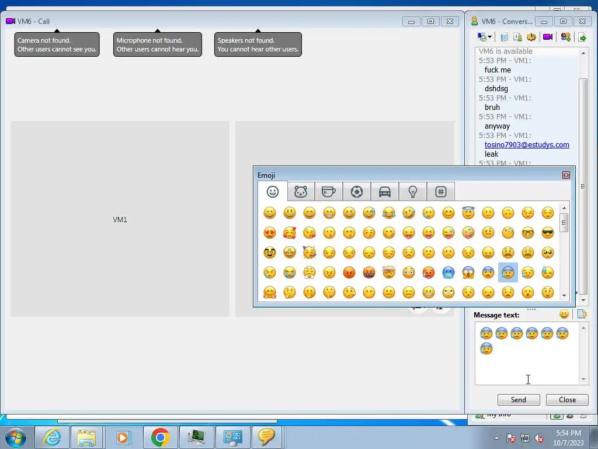Open Windows Explorer folder from taskbar

click(x=86, y=437)
